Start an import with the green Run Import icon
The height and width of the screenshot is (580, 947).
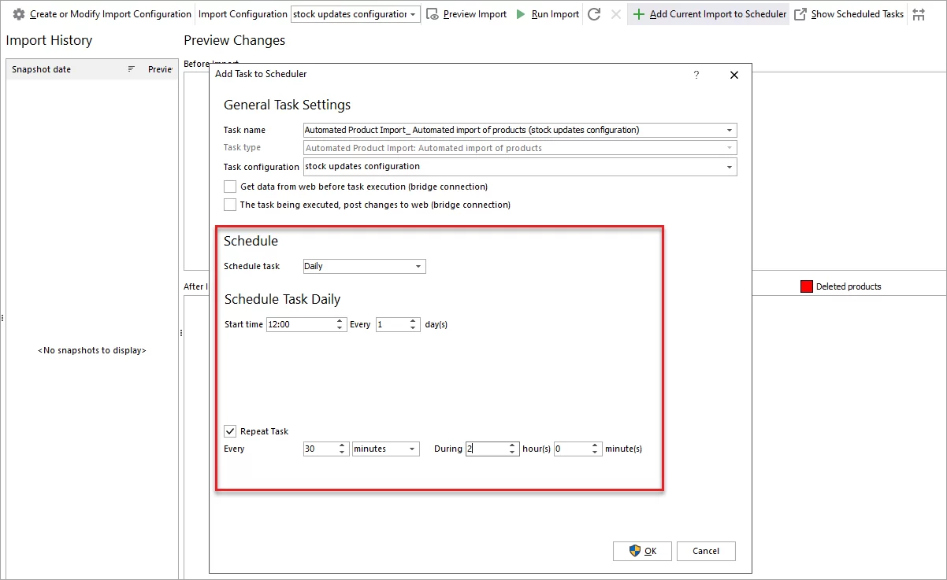click(521, 13)
